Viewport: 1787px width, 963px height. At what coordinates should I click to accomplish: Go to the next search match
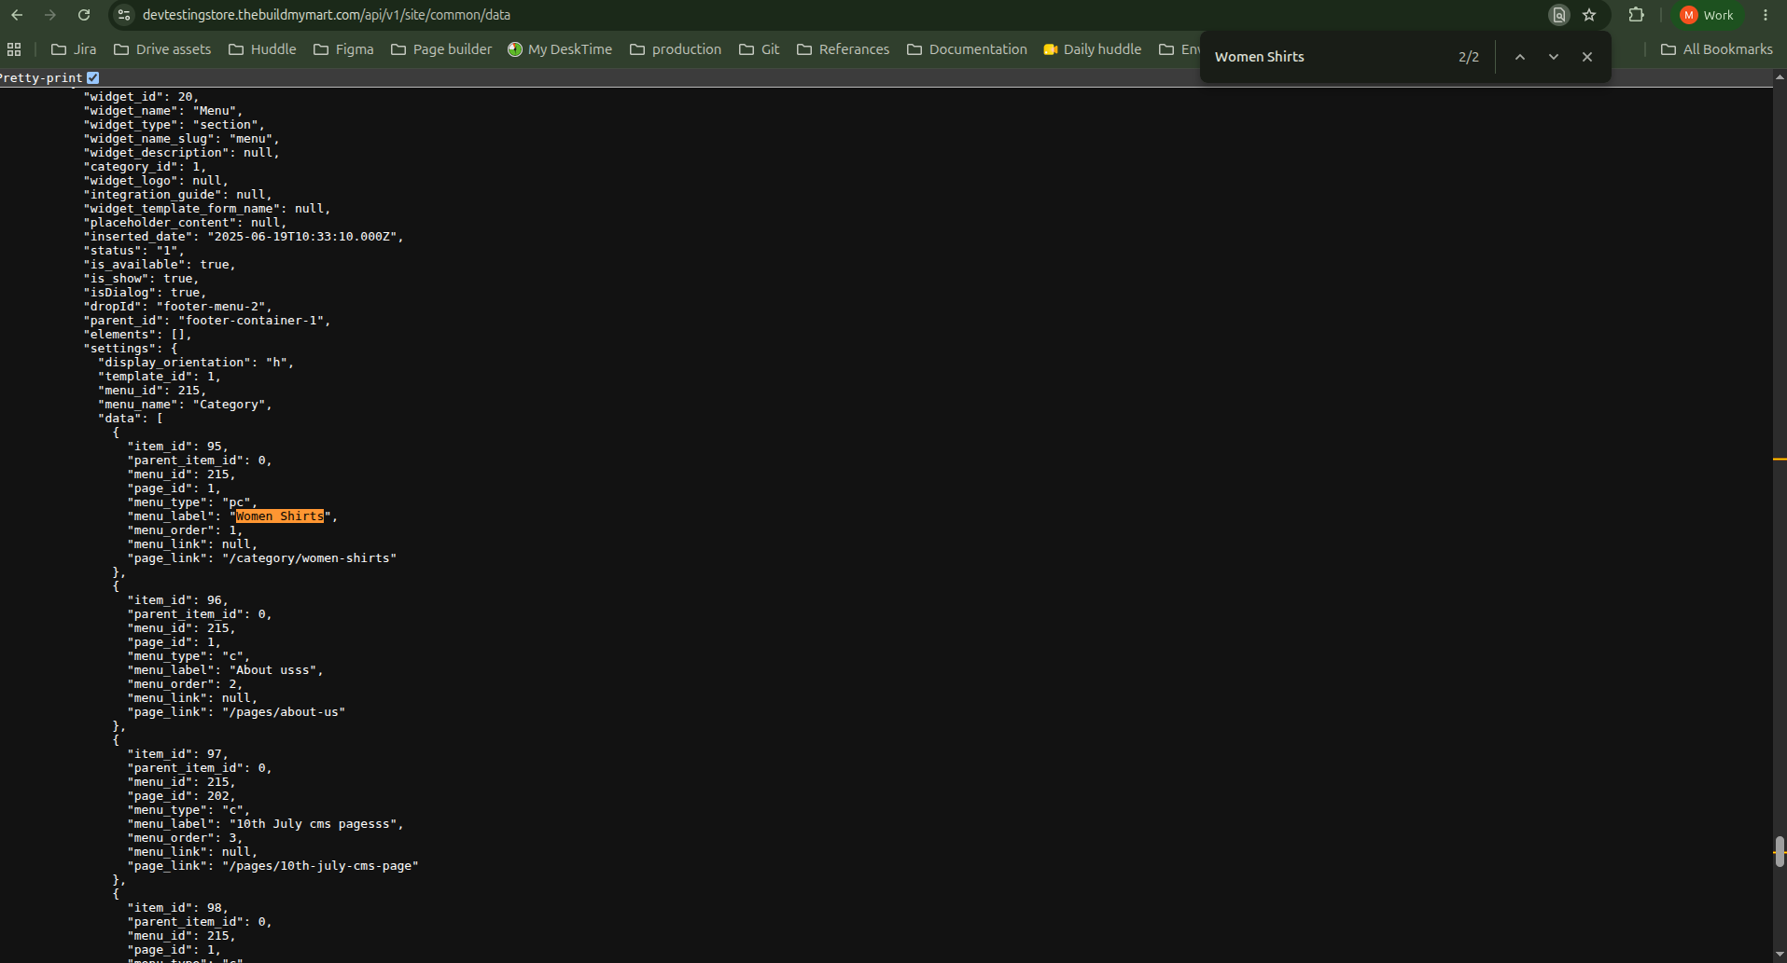[1554, 57]
